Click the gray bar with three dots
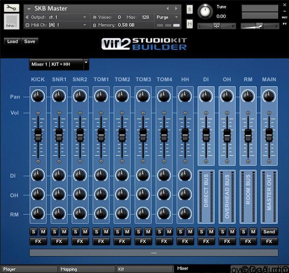289x273 pixels. pos(154,253)
